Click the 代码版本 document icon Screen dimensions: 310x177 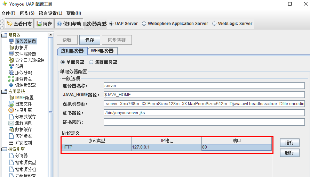11,136
